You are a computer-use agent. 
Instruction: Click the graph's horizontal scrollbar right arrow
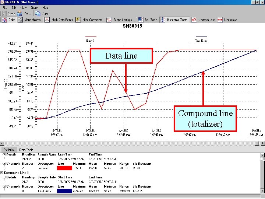tap(263, 143)
